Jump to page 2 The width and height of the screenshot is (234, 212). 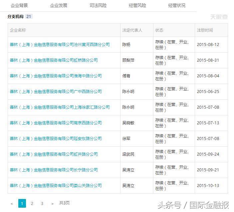coord(32,203)
